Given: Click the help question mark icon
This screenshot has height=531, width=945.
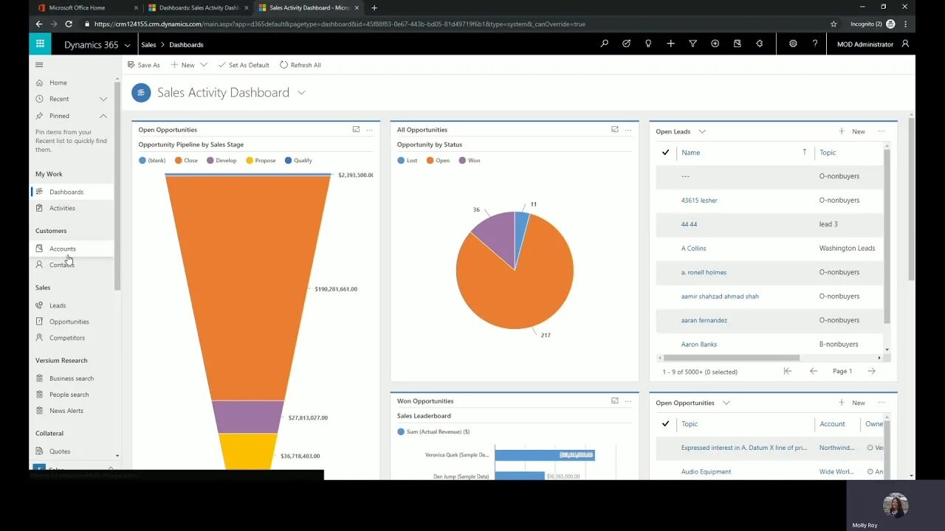Looking at the screenshot, I should pos(815,44).
